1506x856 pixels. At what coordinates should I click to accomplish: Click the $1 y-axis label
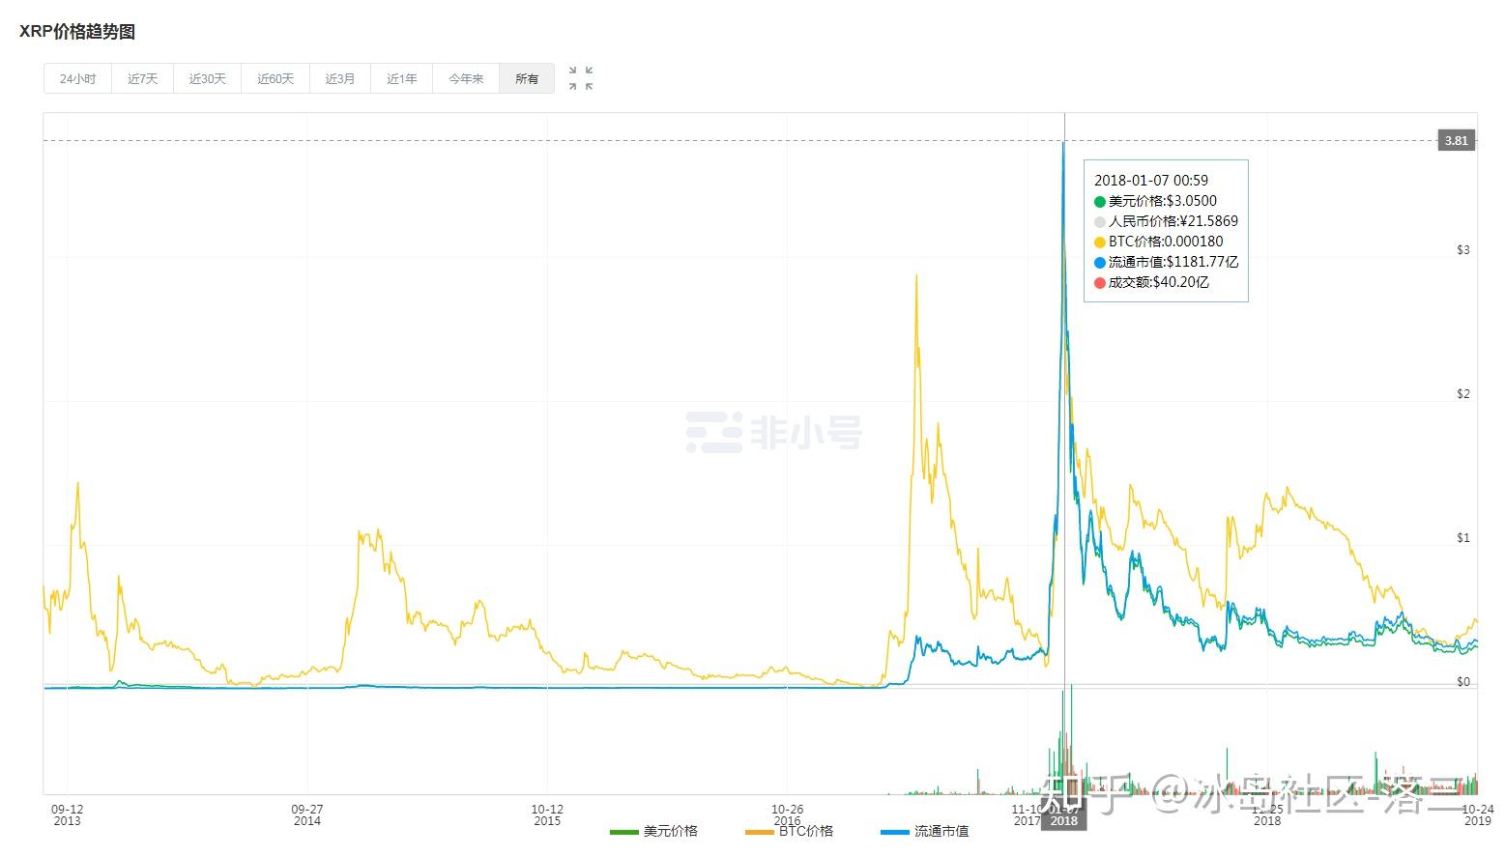point(1463,538)
